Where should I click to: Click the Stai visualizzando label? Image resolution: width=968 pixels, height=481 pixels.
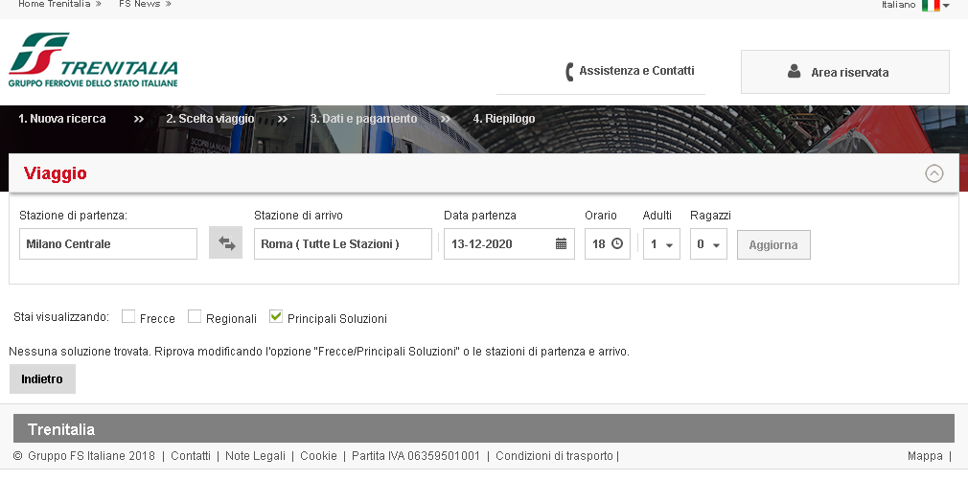tap(61, 317)
